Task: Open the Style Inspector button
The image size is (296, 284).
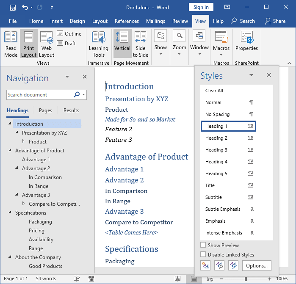Action: click(219, 266)
